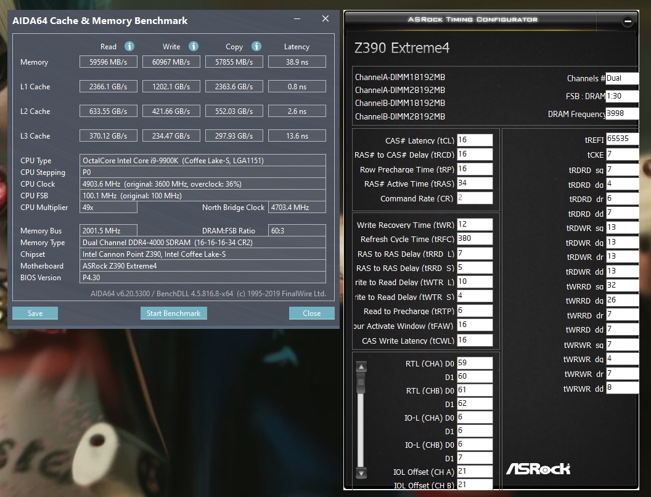Click the tRRD_S value field

[x=475, y=267]
